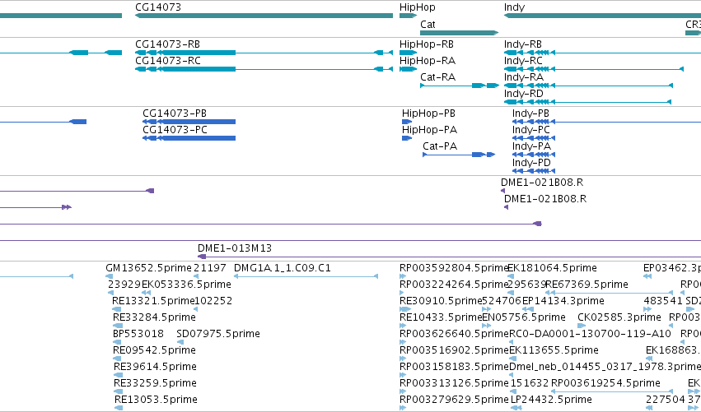The height and width of the screenshot is (412, 701).
Task: Click the 21197 EST label
Action: pyautogui.click(x=210, y=268)
